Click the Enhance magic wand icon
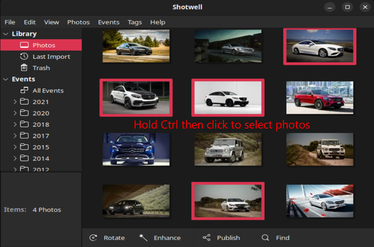 point(144,238)
